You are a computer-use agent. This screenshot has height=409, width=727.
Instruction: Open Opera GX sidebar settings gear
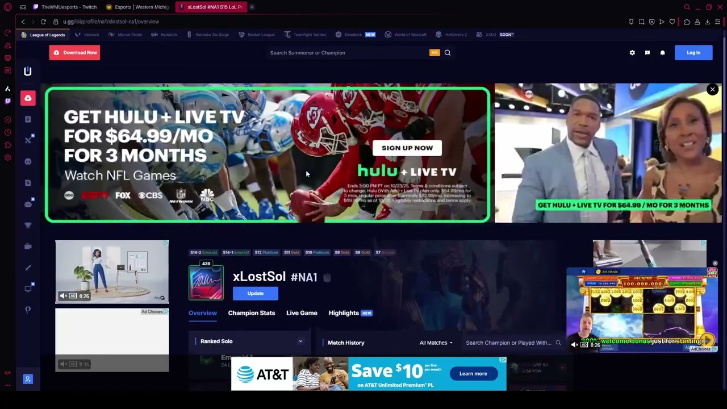click(7, 157)
